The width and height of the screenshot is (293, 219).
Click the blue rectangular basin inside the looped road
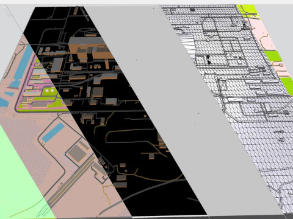53,133
